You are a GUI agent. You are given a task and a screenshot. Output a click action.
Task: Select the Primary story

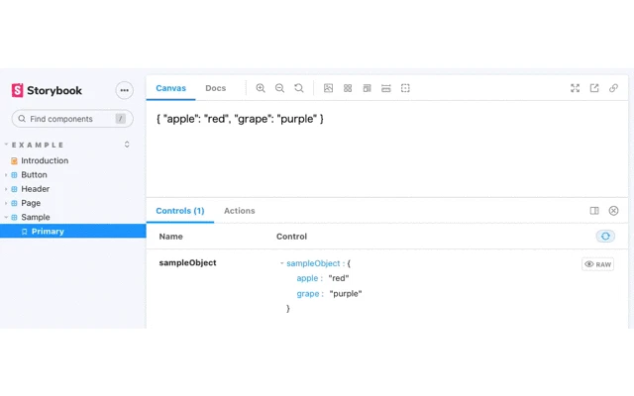[72, 231]
